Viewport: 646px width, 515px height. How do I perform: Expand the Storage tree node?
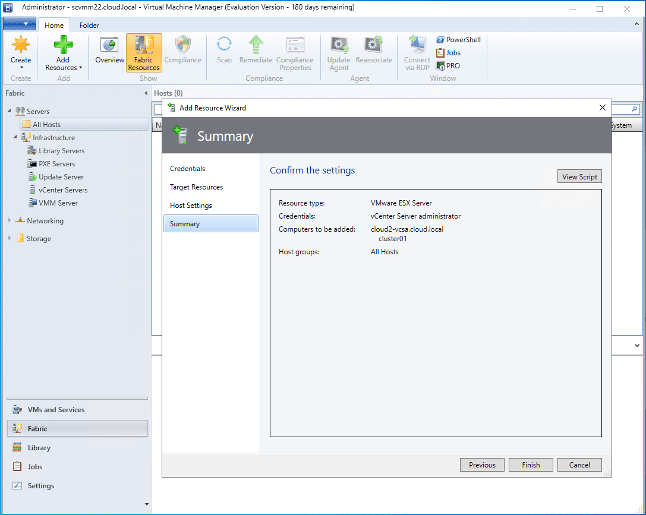[x=10, y=239]
